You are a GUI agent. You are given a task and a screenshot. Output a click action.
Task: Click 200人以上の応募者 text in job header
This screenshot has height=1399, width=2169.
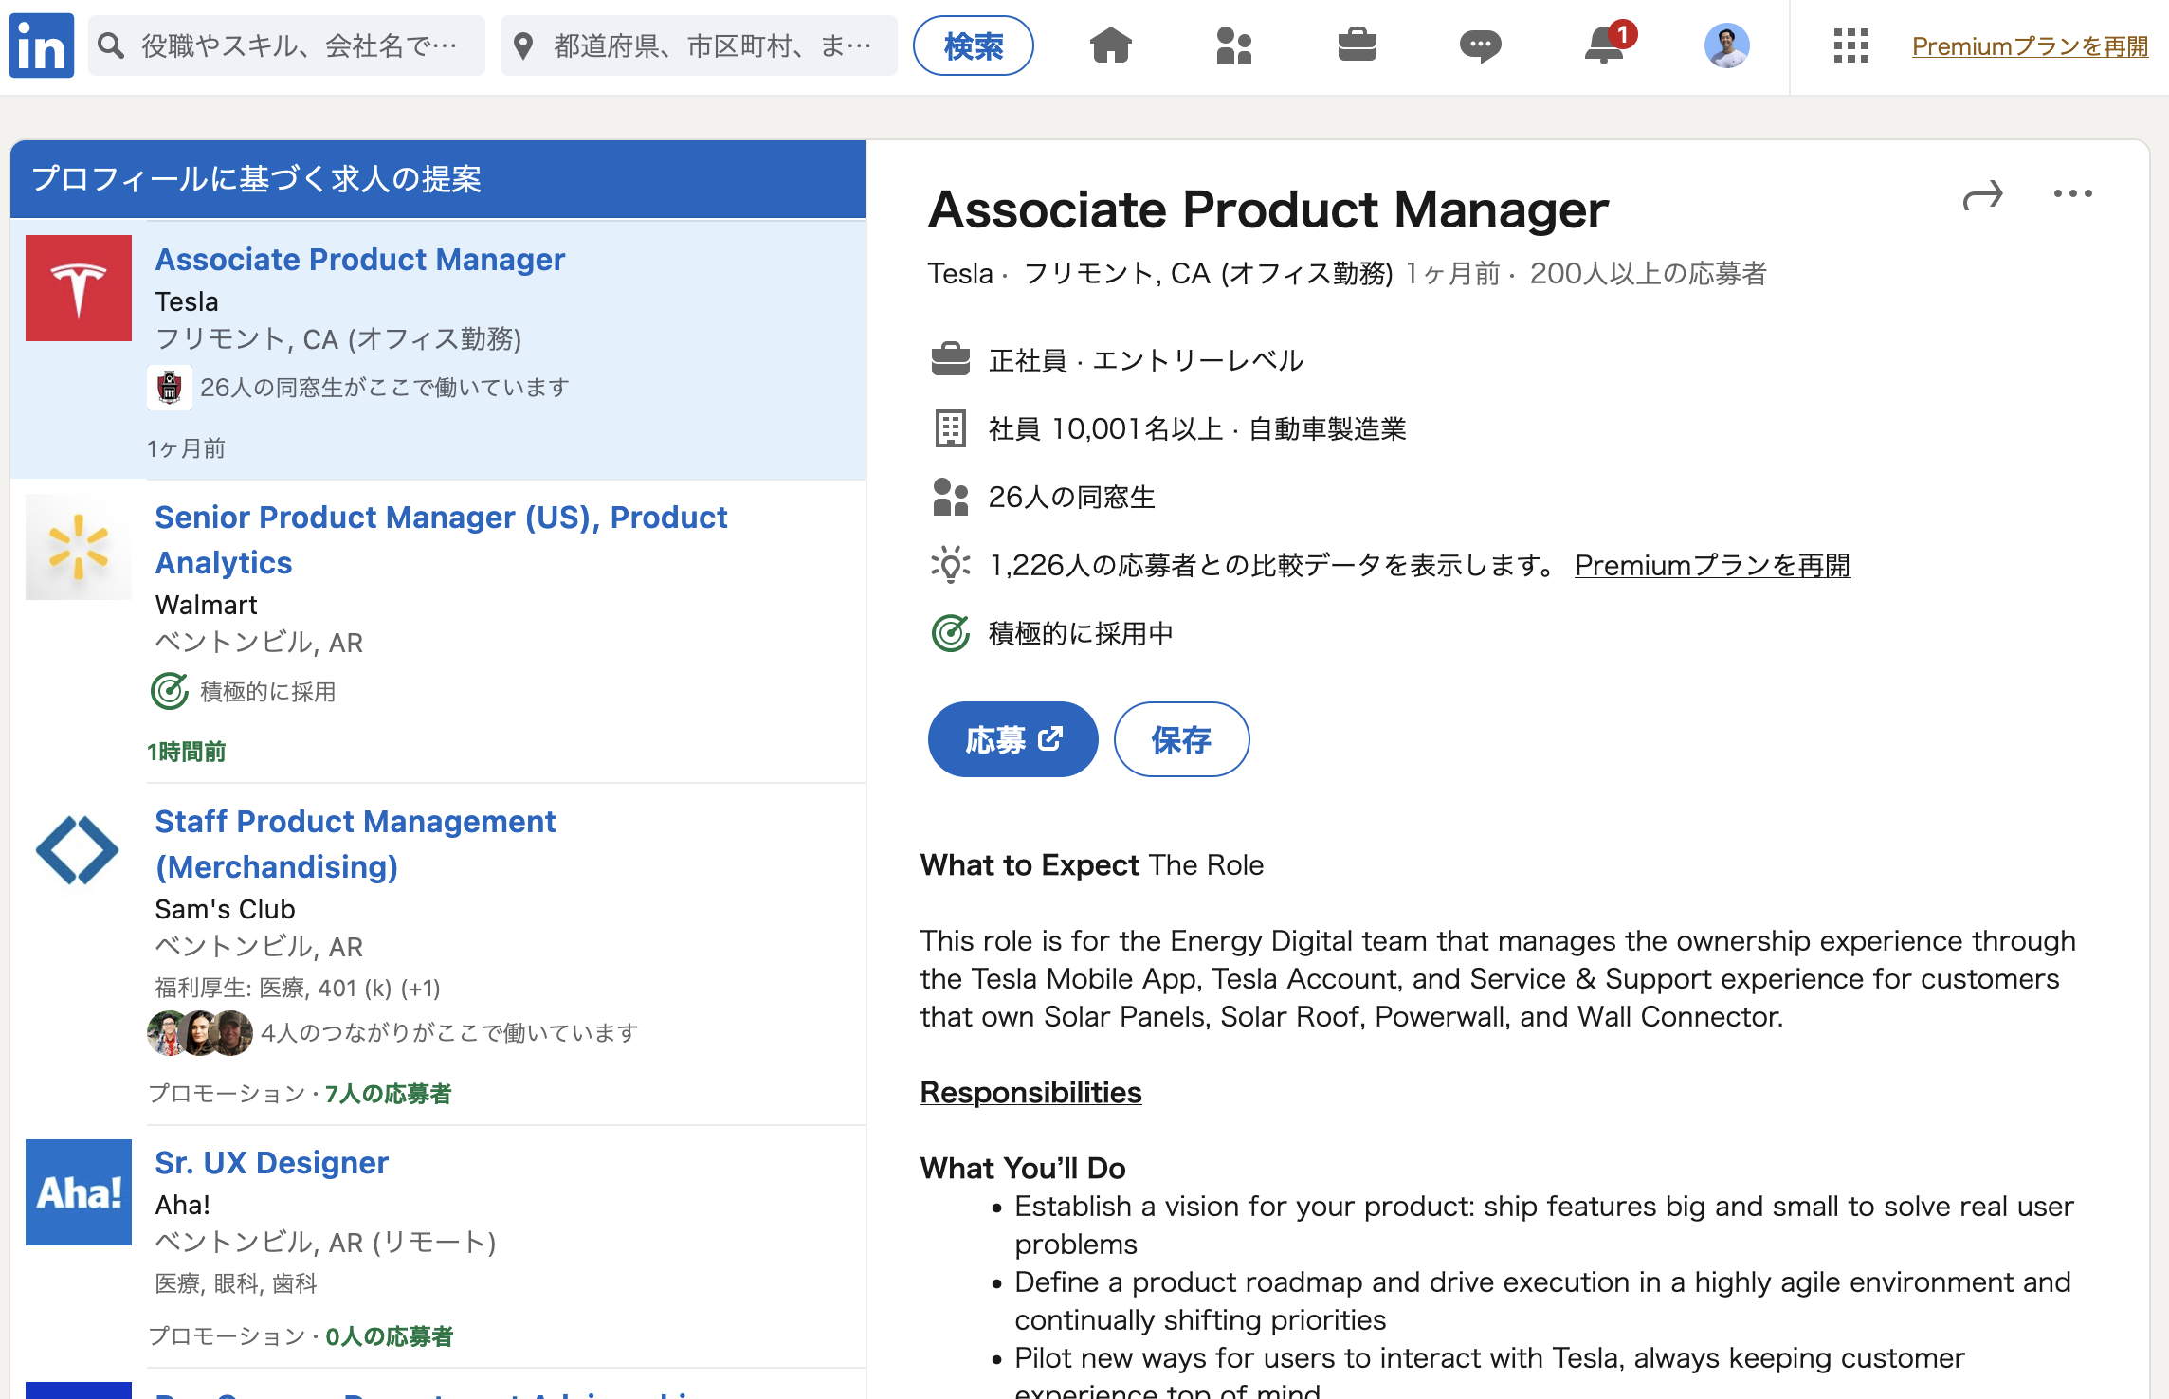[x=1649, y=273]
